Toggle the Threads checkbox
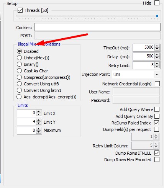The image size is (164, 188). (20, 10)
